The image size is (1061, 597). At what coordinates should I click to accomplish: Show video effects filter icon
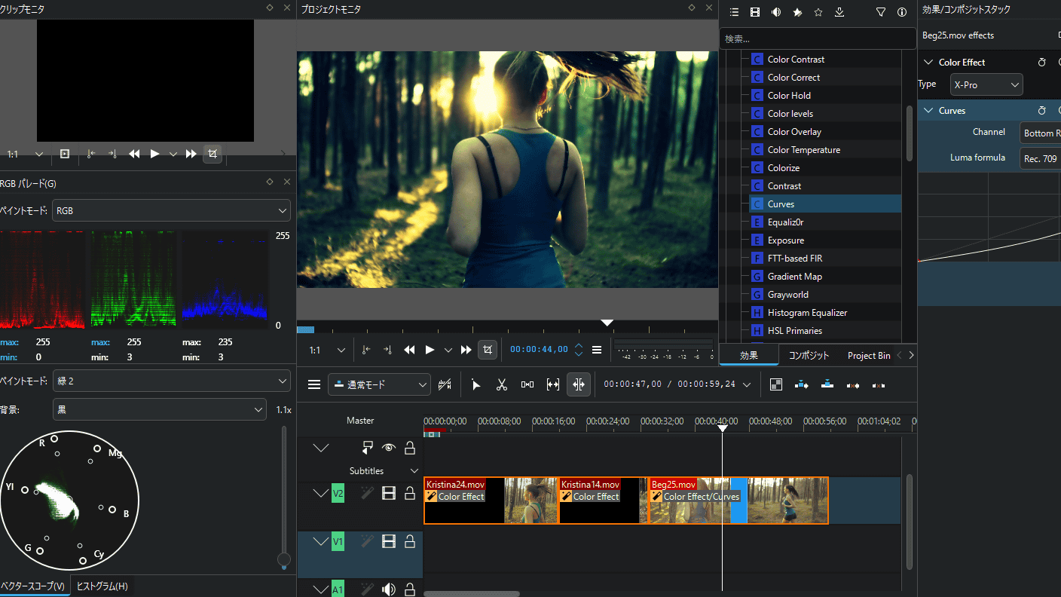[x=755, y=12]
